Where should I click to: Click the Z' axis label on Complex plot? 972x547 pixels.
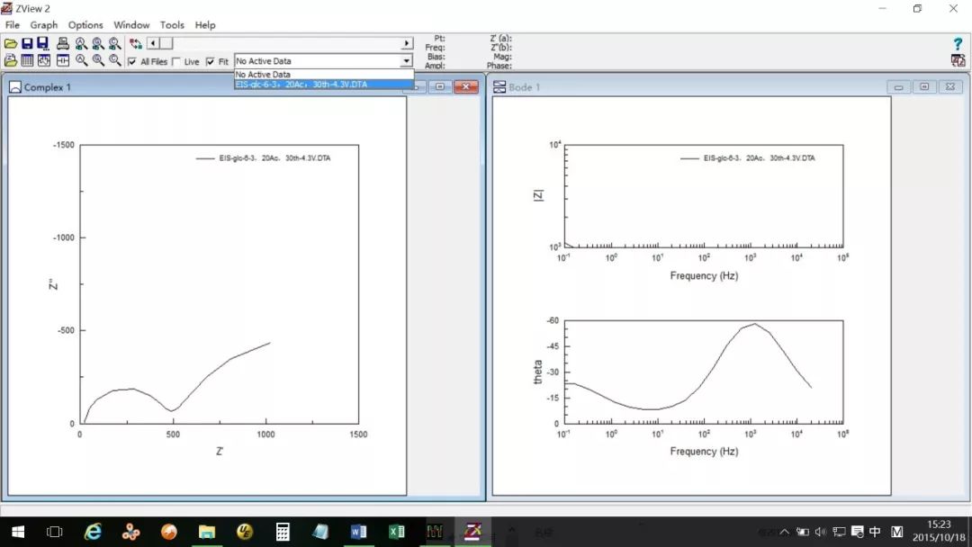coord(220,451)
